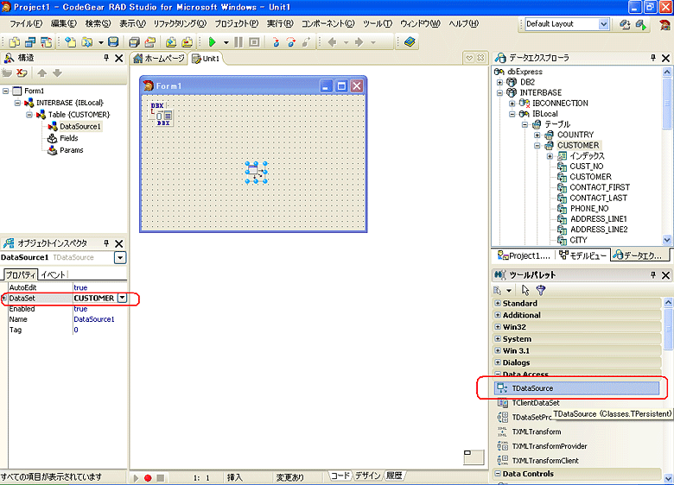Collapse the Form1 node in Structure tree
The width and height of the screenshot is (674, 485).
(5, 91)
